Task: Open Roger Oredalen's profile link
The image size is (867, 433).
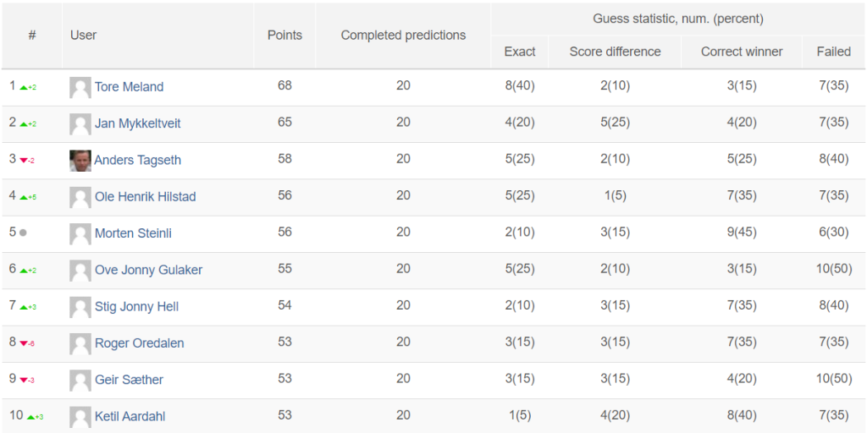Action: pyautogui.click(x=140, y=343)
